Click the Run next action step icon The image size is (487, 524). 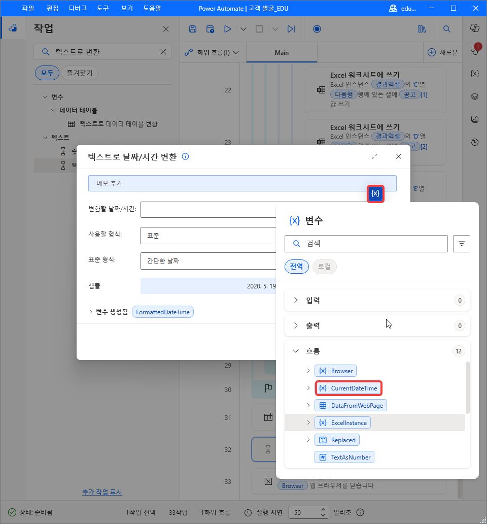291,29
